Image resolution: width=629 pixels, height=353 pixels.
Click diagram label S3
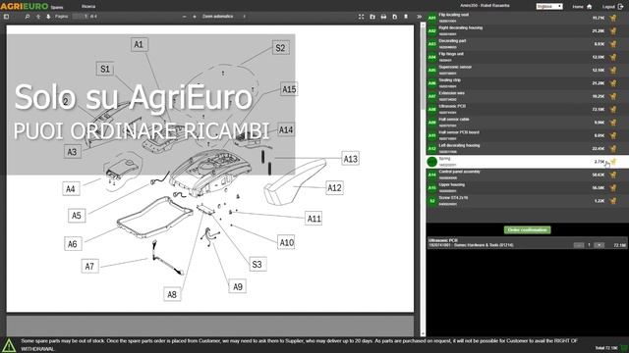[257, 264]
